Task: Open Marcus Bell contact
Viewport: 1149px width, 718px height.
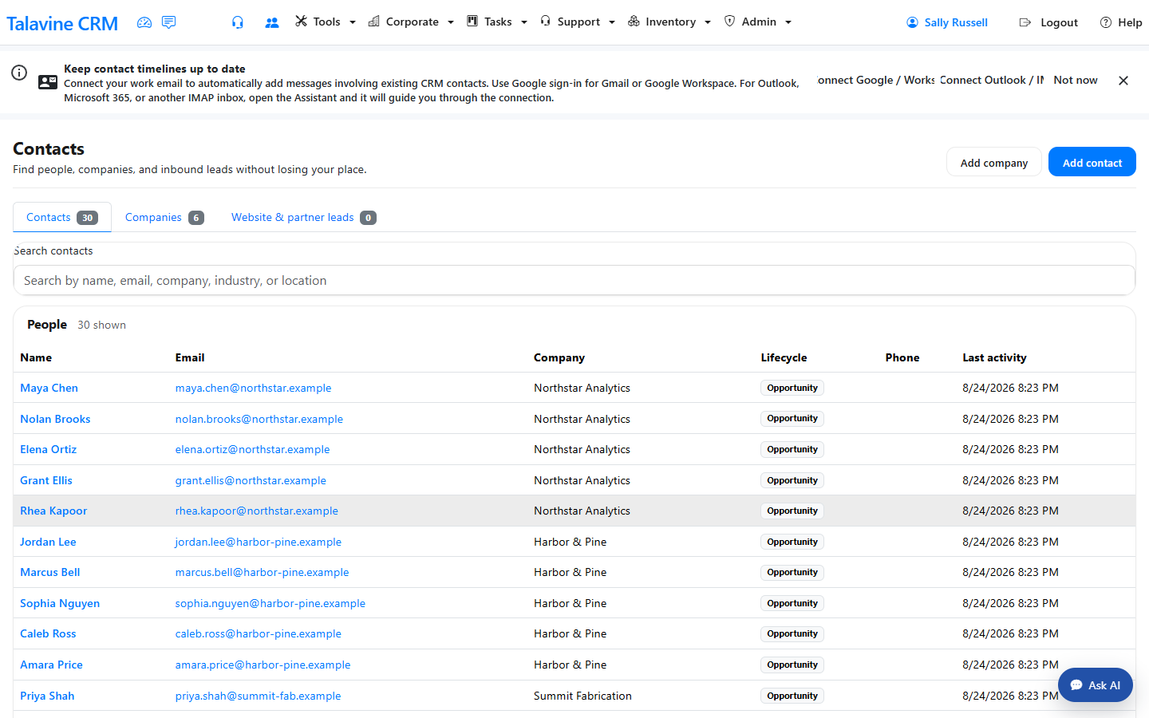Action: tap(49, 572)
